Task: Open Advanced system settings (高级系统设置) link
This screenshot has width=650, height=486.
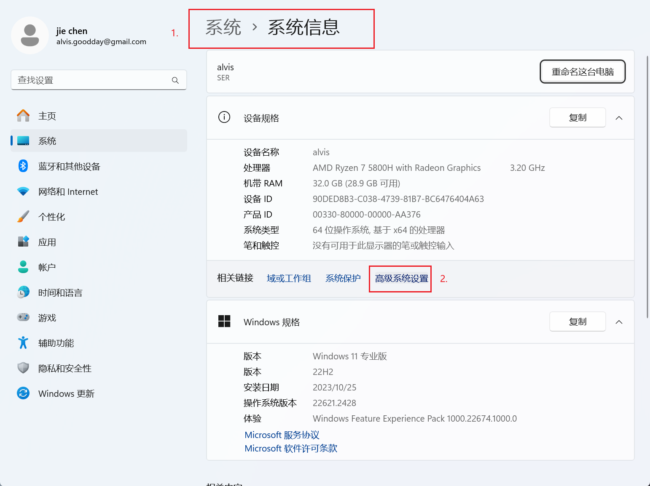Action: pos(401,279)
